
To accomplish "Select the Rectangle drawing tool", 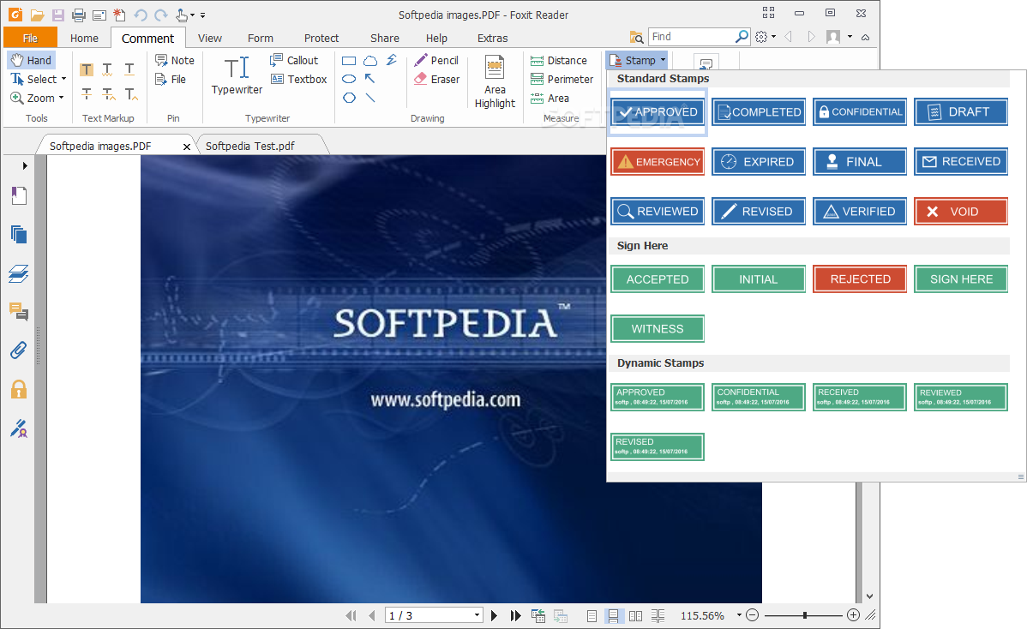I will pos(349,61).
